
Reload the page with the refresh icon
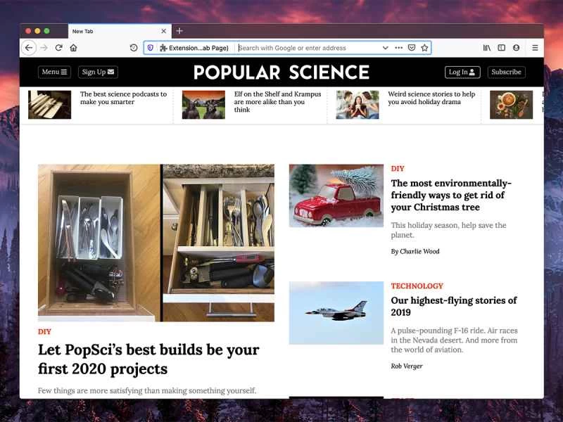coord(59,48)
